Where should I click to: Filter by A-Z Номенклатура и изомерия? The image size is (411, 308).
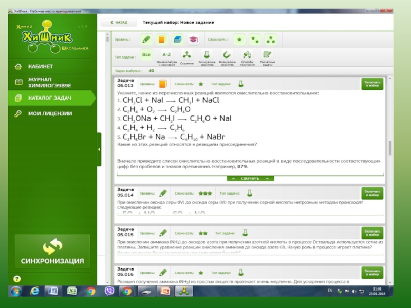point(166,57)
